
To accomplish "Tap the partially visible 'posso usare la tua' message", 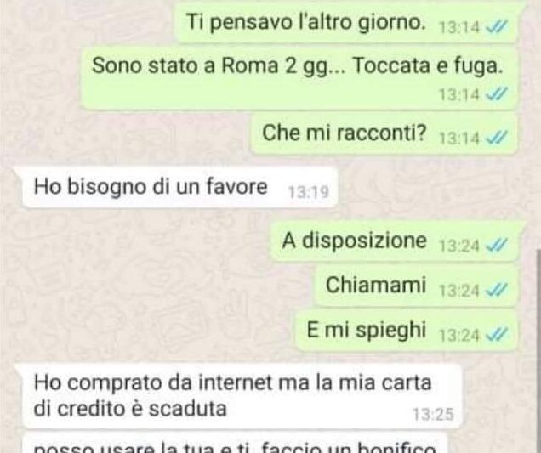I will point(235,444).
